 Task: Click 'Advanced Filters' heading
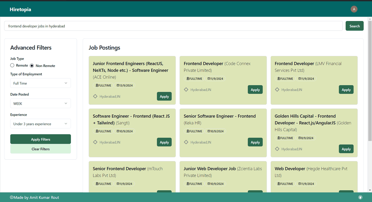click(31, 47)
